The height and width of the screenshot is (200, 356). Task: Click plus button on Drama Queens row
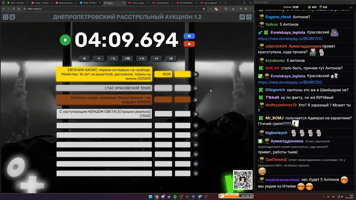pos(196,100)
